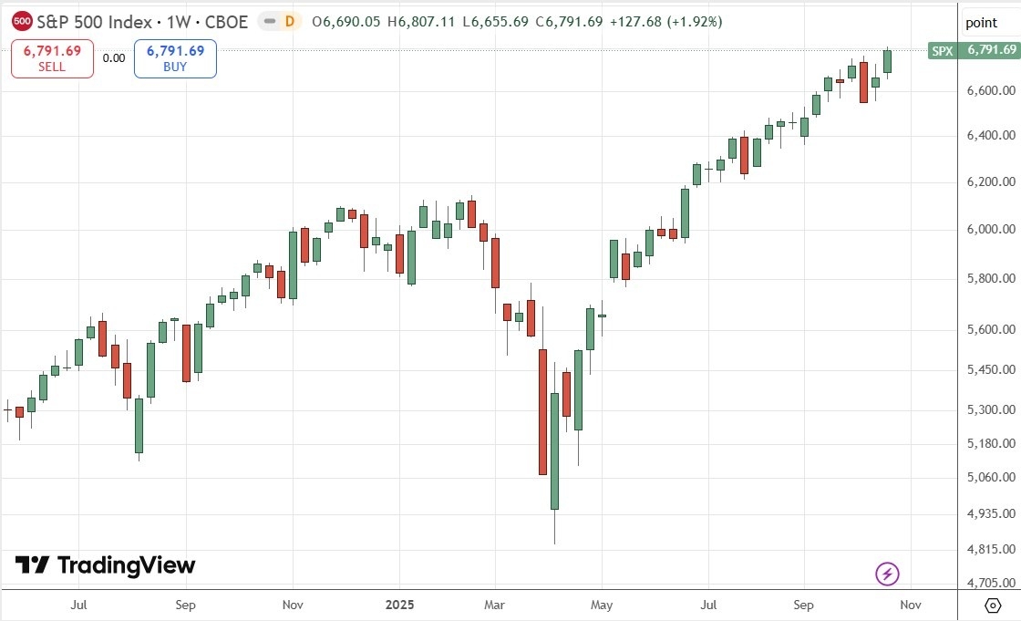Click the BUY button showing 6,791.69
The image size is (1021, 621).
[174, 58]
